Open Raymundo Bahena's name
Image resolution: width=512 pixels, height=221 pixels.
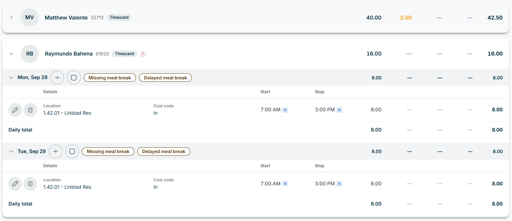coord(69,54)
